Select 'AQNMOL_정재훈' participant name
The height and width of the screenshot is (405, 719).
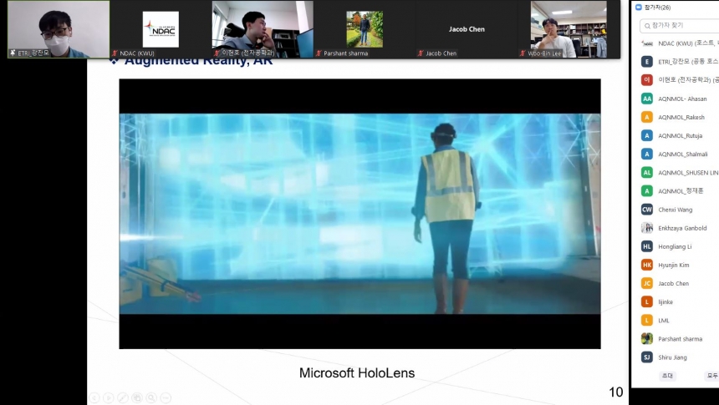(x=681, y=191)
